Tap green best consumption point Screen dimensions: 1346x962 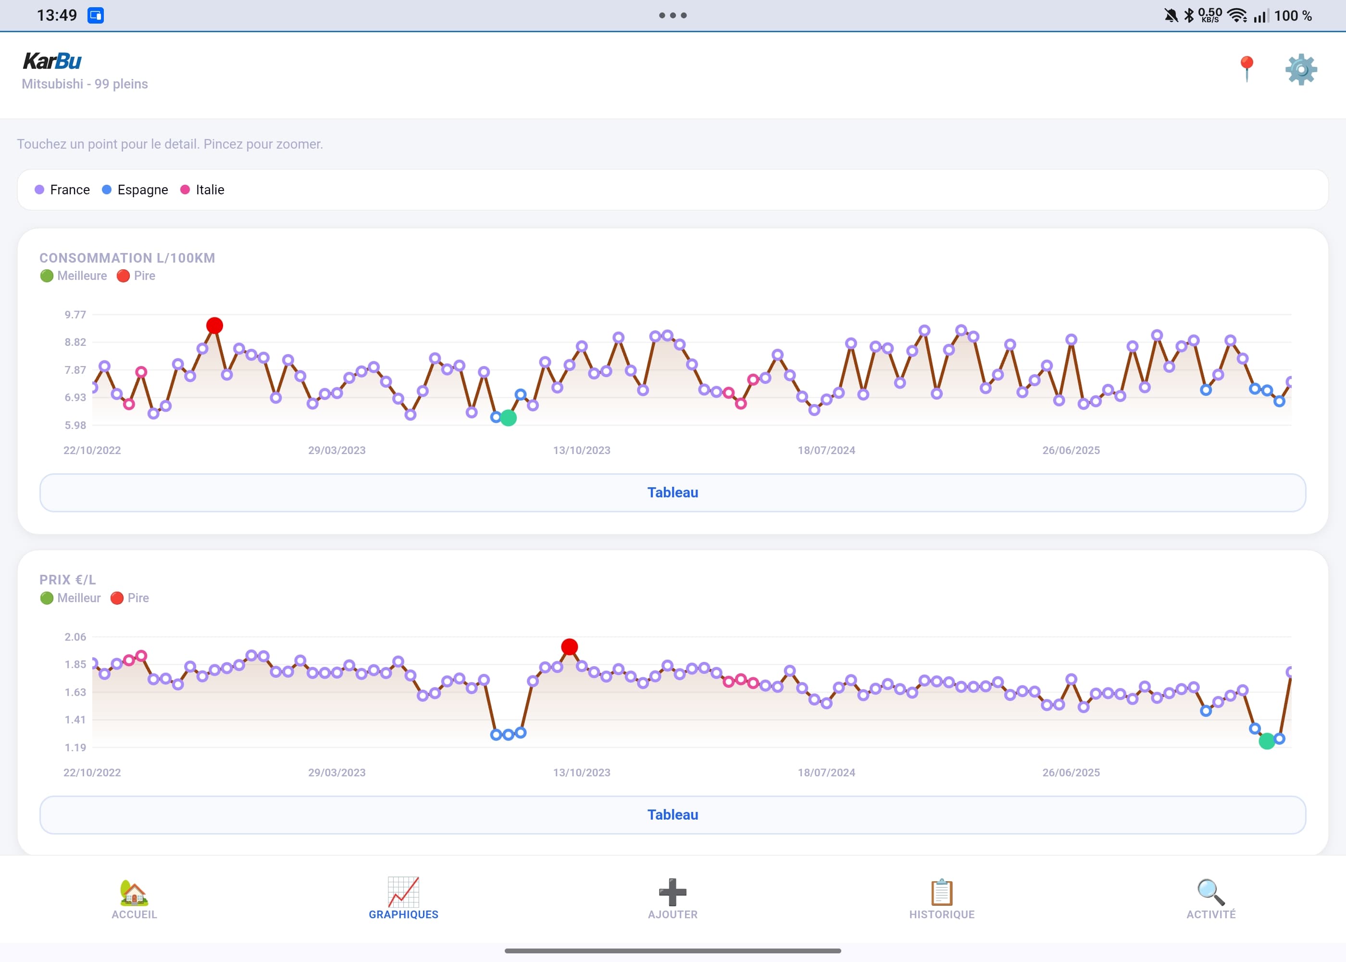pyautogui.click(x=509, y=418)
